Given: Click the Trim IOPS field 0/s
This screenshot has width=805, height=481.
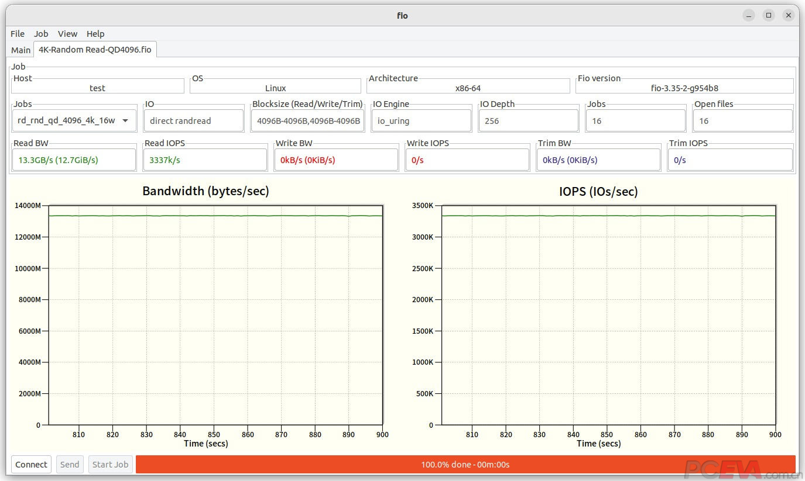Looking at the screenshot, I should (730, 160).
